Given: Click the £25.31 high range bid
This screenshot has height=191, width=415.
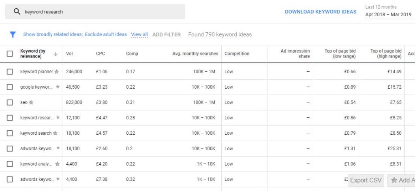Looking at the screenshot, I should 394,149.
